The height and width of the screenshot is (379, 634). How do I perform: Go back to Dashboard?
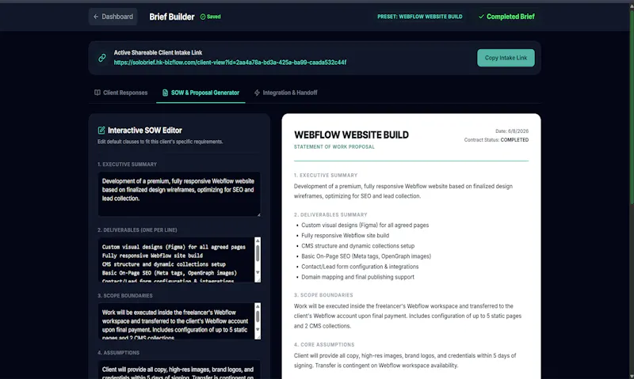point(113,17)
